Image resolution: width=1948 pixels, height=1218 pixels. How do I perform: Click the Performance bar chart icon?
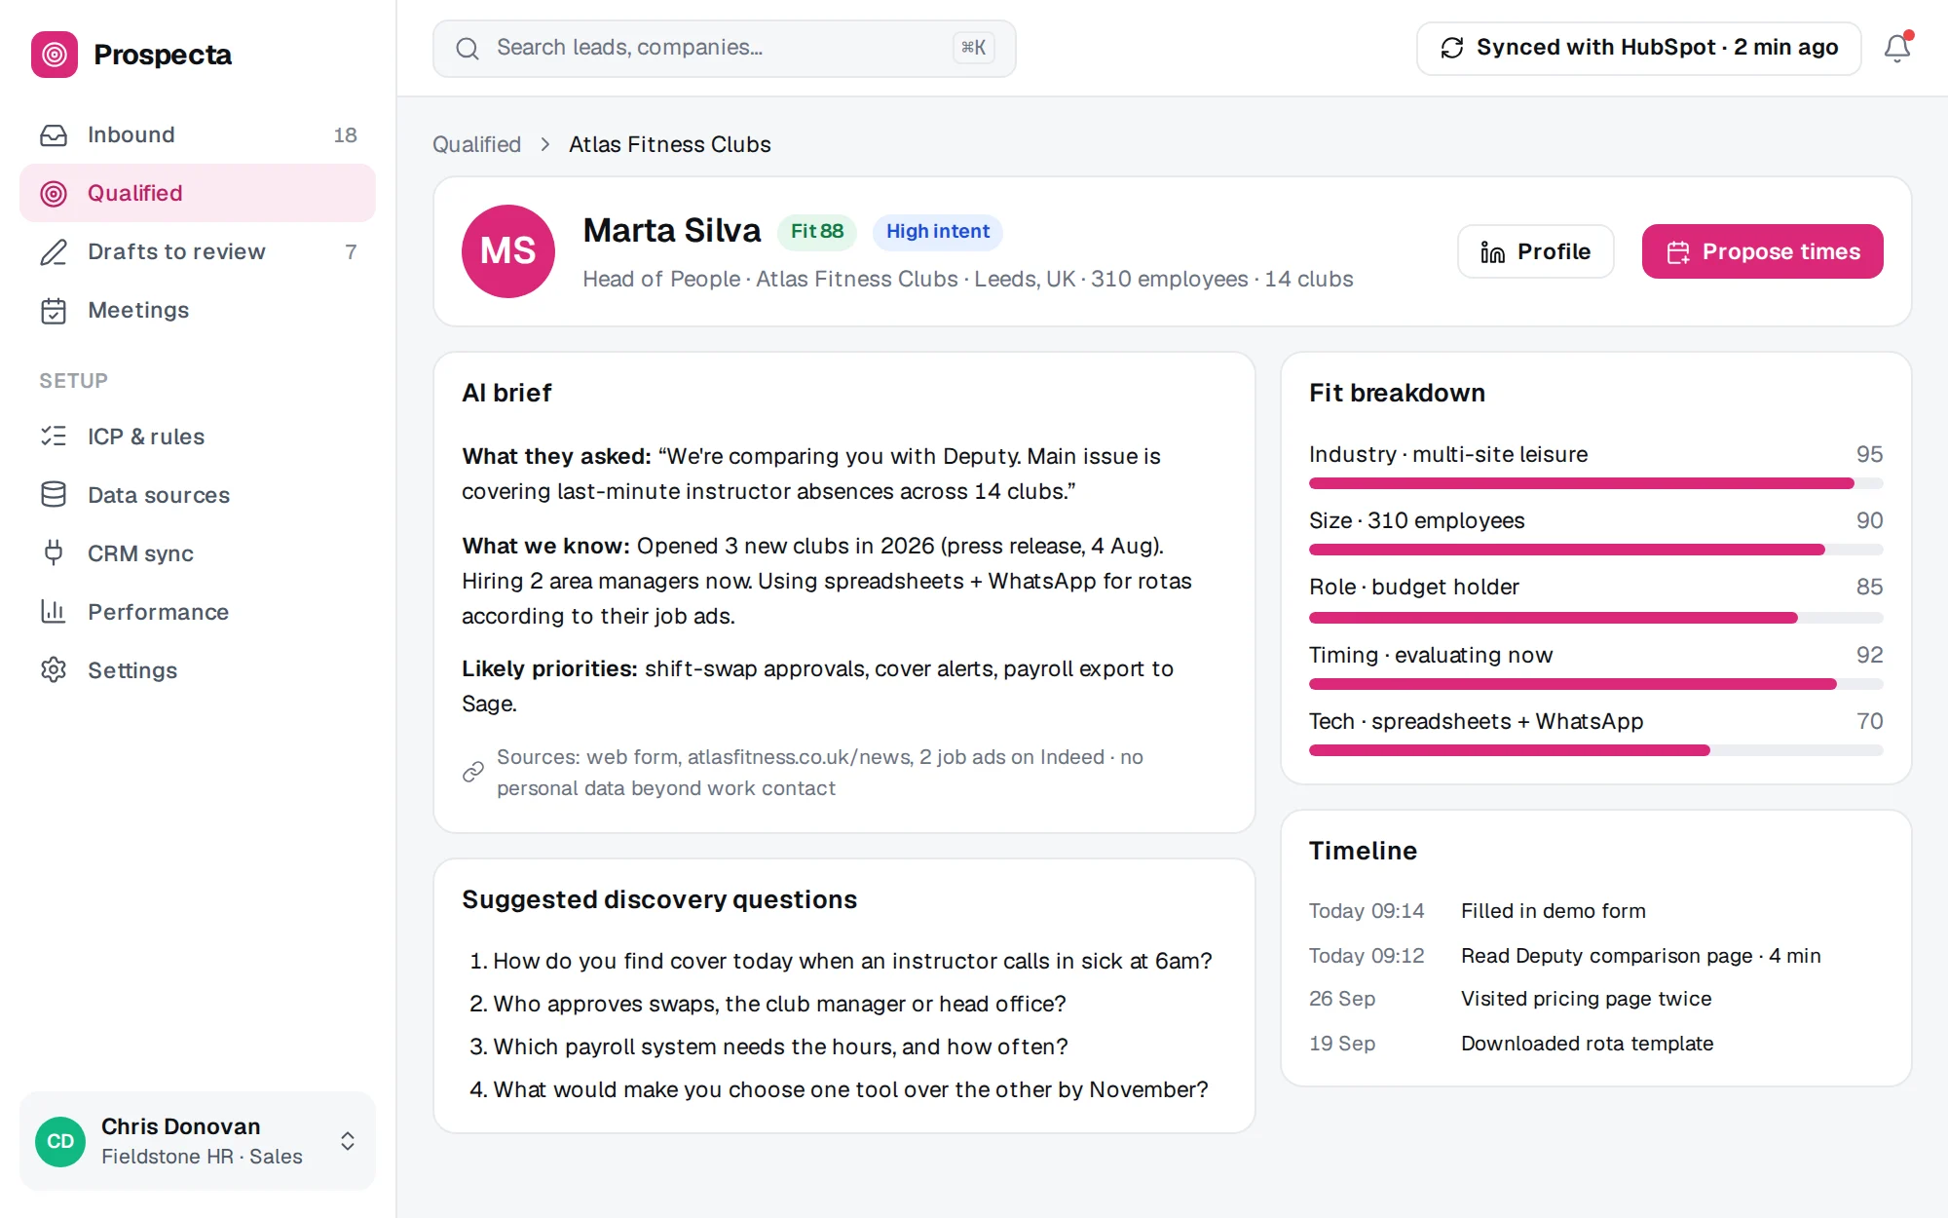(x=54, y=612)
